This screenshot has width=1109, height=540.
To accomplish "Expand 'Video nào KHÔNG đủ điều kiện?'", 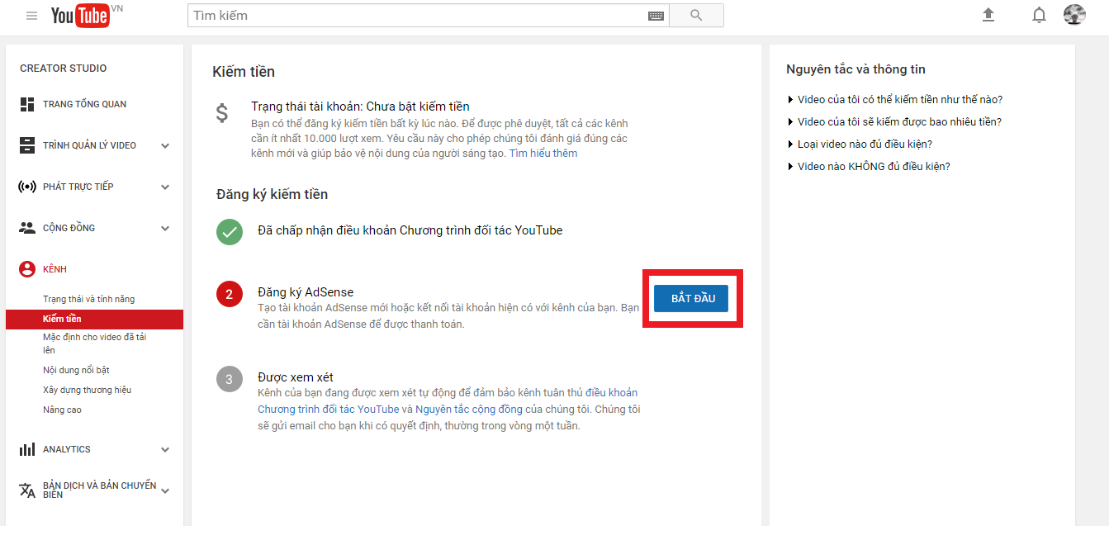I will [870, 167].
